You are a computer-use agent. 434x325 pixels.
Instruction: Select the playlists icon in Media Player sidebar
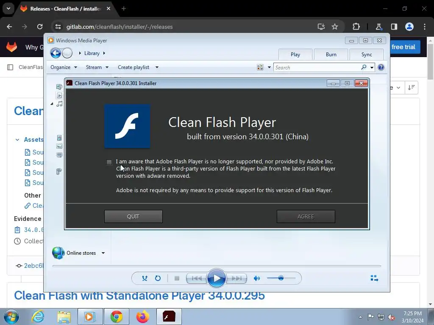pyautogui.click(x=59, y=95)
